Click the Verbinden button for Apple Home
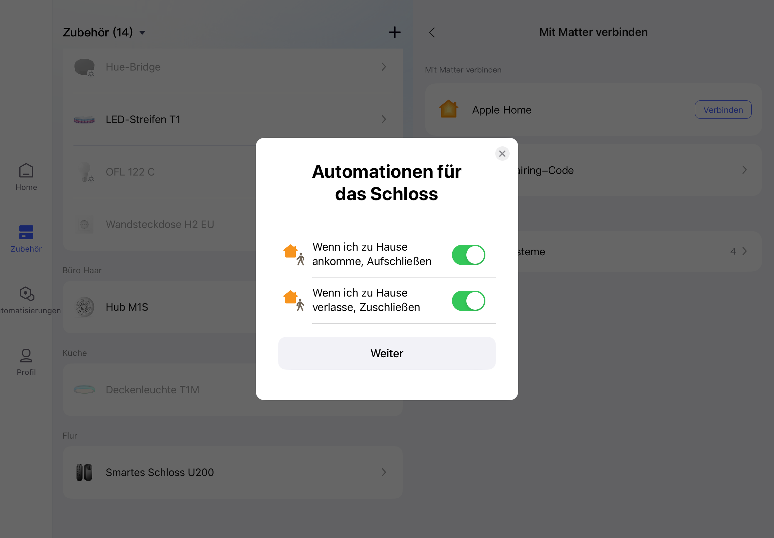The width and height of the screenshot is (774, 538). [x=723, y=110]
